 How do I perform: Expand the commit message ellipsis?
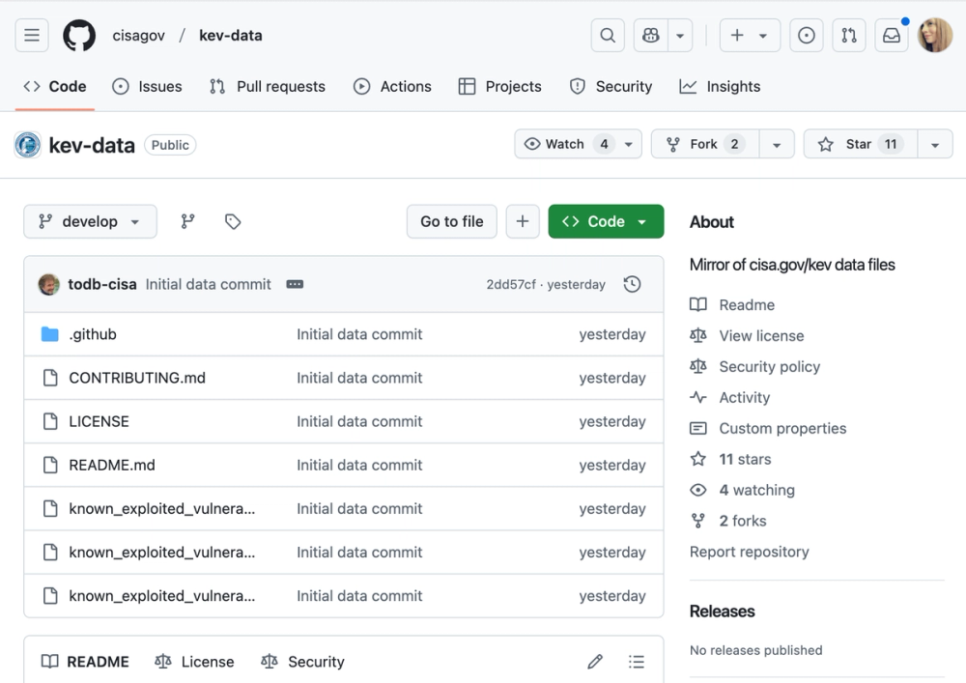pyautogui.click(x=294, y=284)
